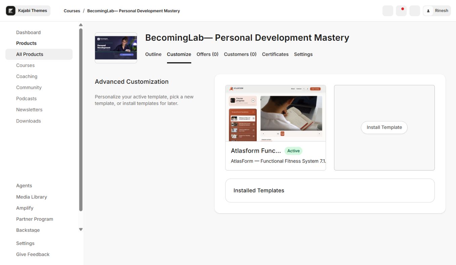Go to Podcasts in the sidebar
Image resolution: width=456 pixels, height=265 pixels.
[x=26, y=99]
